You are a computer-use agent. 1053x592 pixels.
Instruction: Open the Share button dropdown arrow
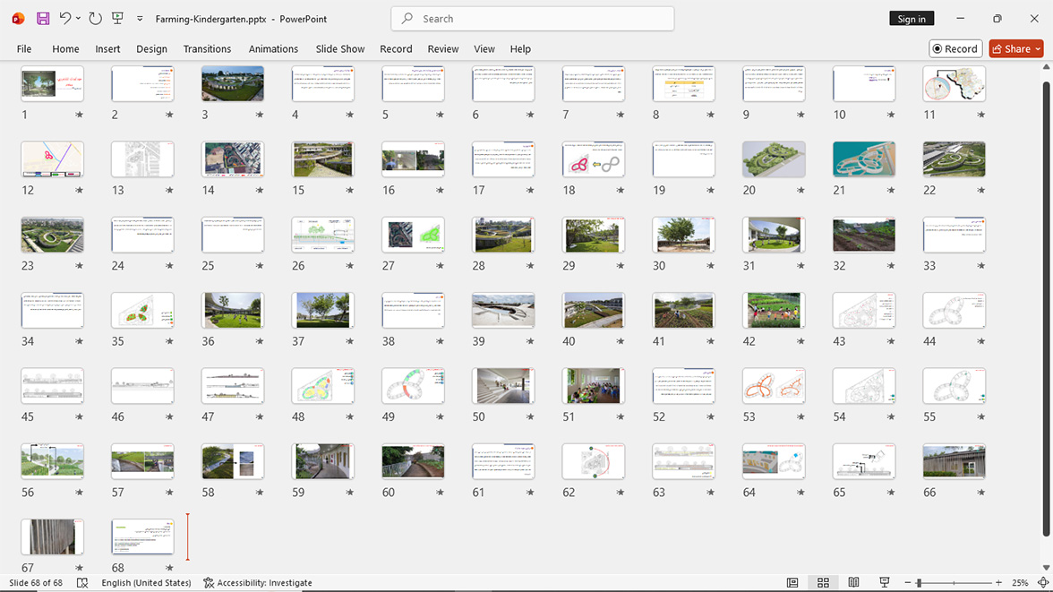[1038, 48]
